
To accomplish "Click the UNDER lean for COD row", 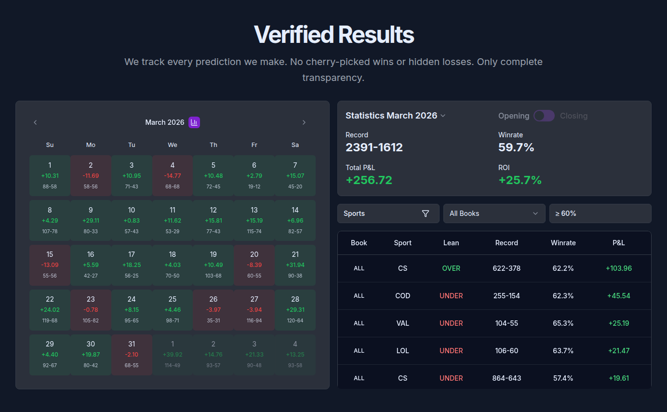I will [x=451, y=295].
